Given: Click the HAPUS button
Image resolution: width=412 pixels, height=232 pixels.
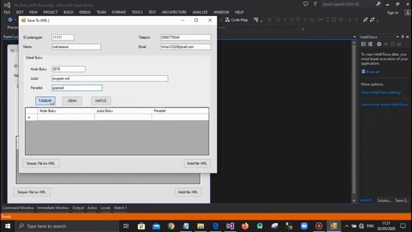Looking at the screenshot, I should tap(101, 101).
